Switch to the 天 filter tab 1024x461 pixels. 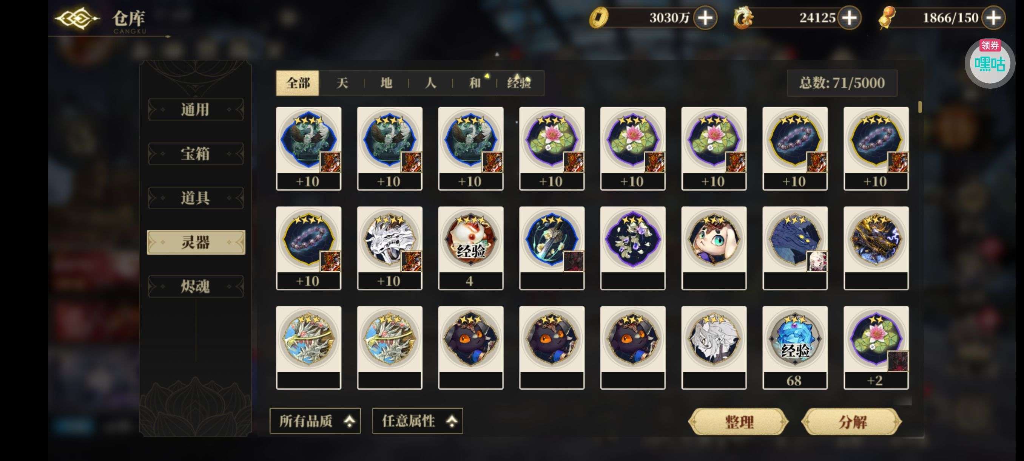(342, 83)
